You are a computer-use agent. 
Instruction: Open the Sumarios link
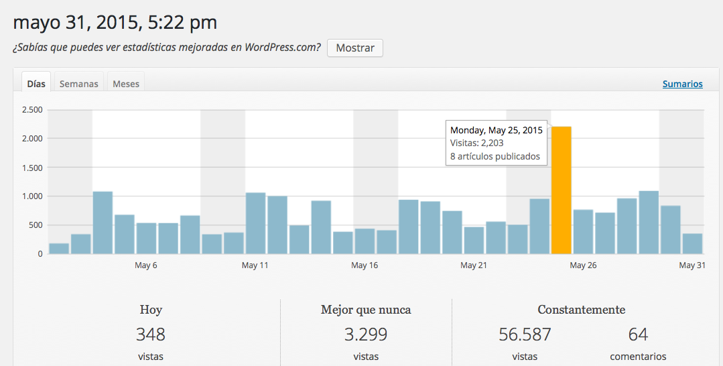(682, 84)
